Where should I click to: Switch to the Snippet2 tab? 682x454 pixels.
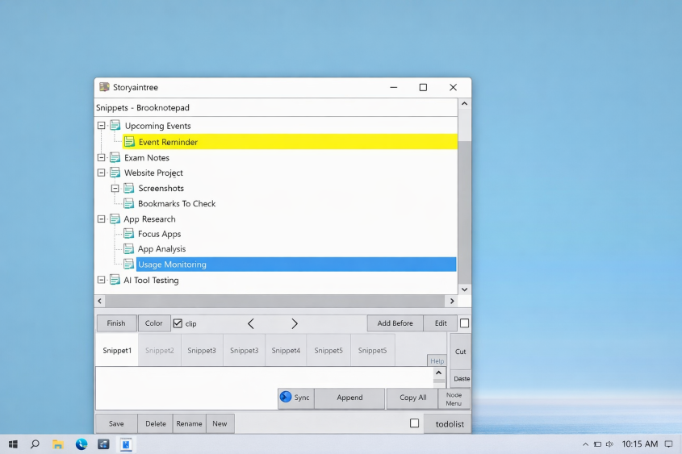(160, 350)
